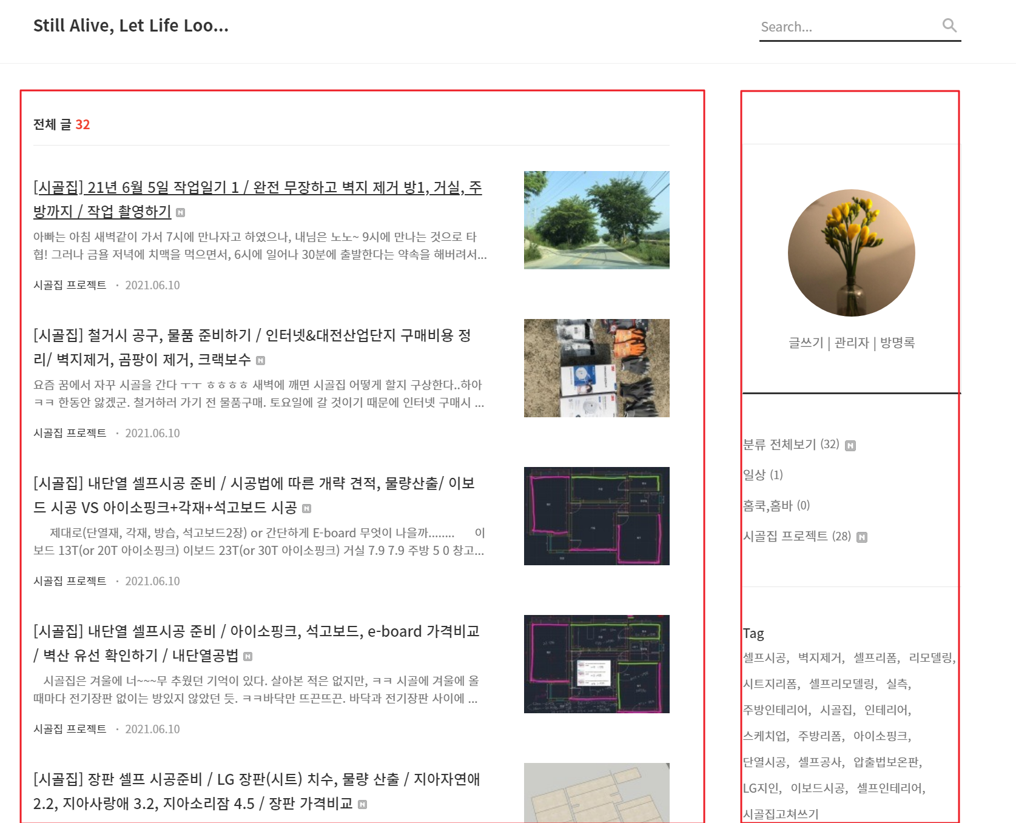
Task: Click new badge icon after 작업 촬영하기 title
Action: click(x=180, y=212)
